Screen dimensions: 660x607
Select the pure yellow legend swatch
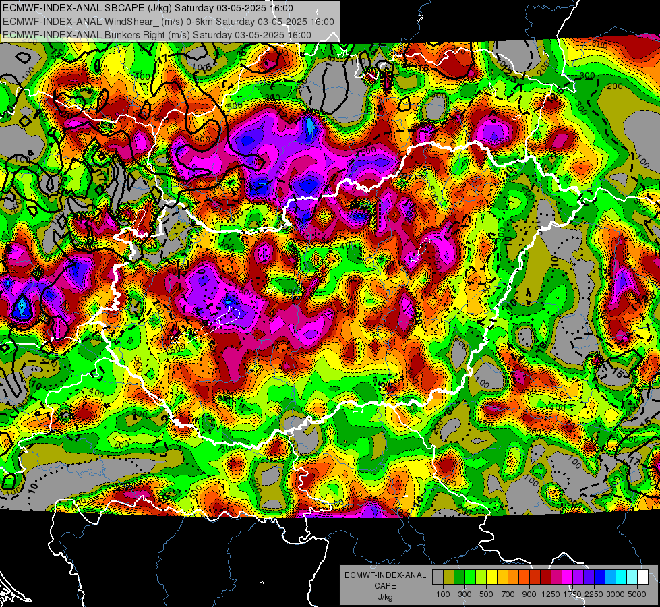(491, 577)
